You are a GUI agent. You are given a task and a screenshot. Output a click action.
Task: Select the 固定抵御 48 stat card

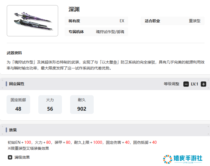[18, 104]
